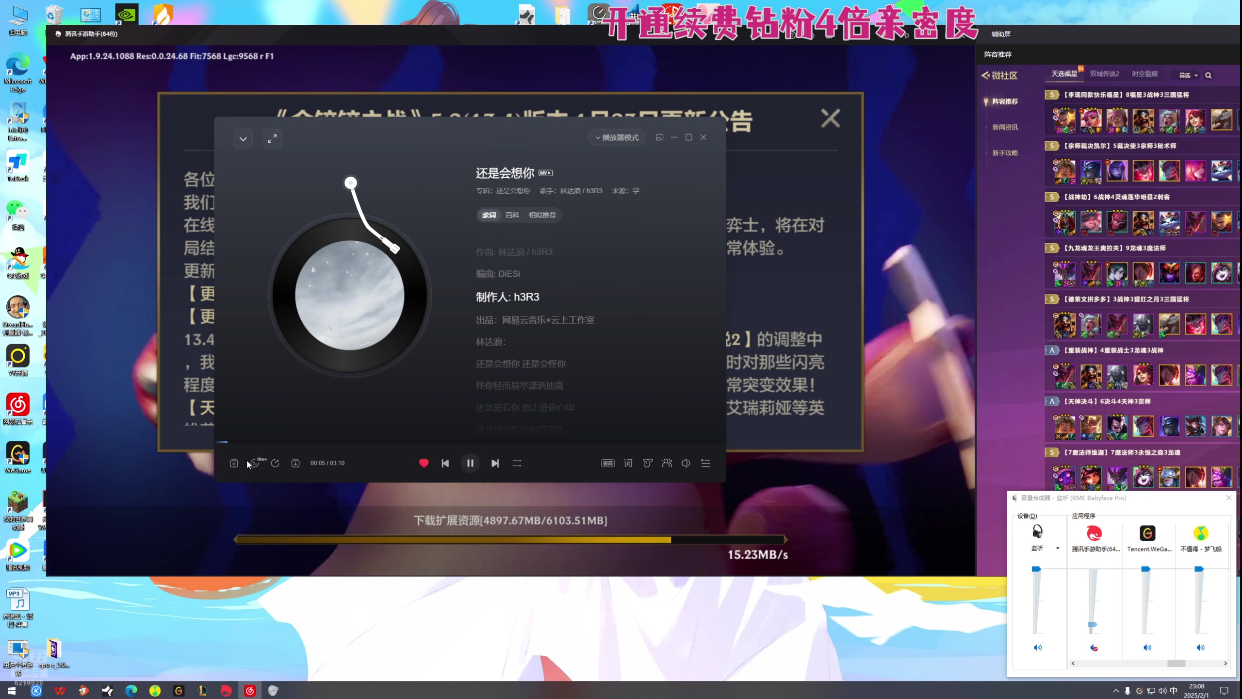
Task: Adjust the 监听 device volume slider
Action: point(1036,569)
